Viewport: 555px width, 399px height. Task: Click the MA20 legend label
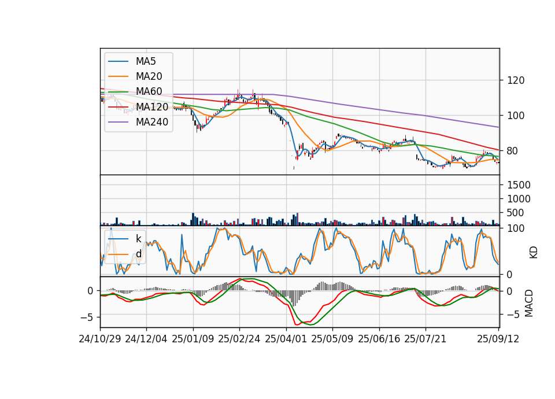(149, 76)
